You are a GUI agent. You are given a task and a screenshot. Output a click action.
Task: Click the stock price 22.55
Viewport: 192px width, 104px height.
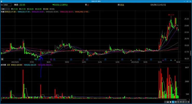22,5
